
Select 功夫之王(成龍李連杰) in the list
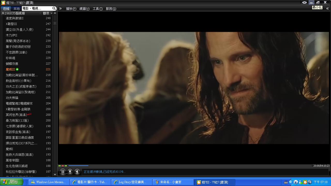tap(21, 87)
